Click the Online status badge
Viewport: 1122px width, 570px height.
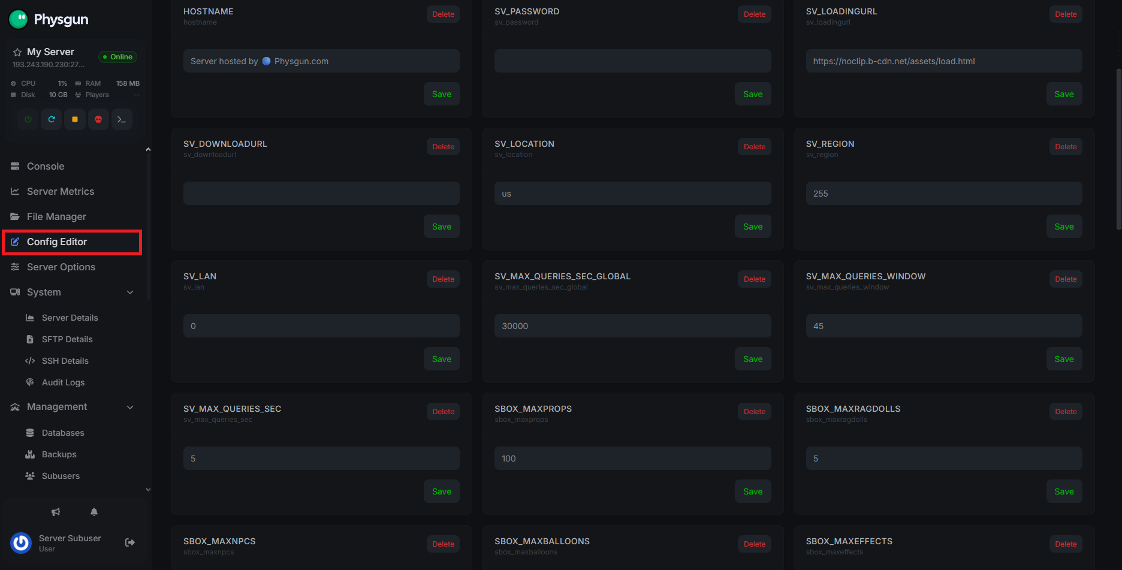pos(117,57)
